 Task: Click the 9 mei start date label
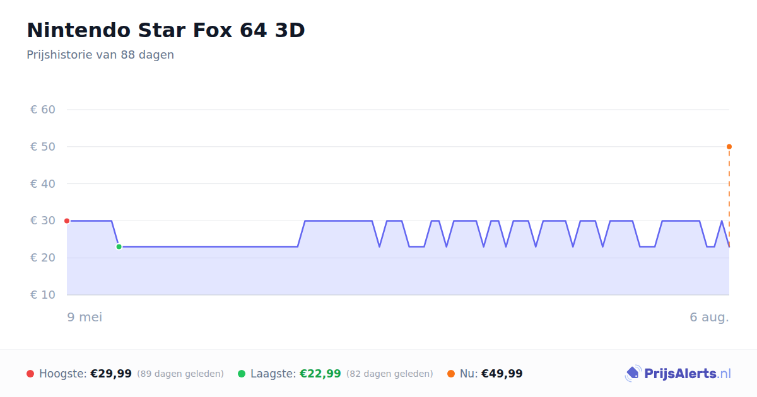tap(85, 317)
